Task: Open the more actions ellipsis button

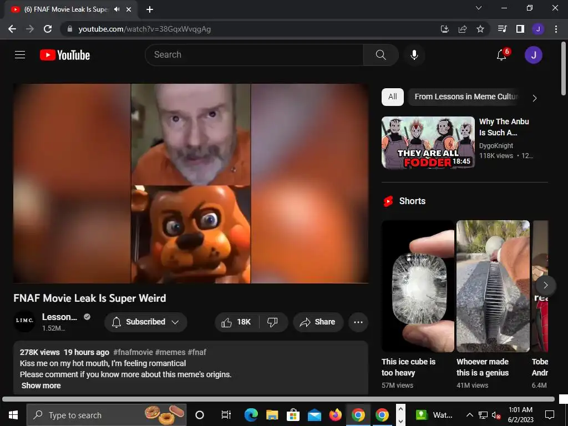Action: 358,322
